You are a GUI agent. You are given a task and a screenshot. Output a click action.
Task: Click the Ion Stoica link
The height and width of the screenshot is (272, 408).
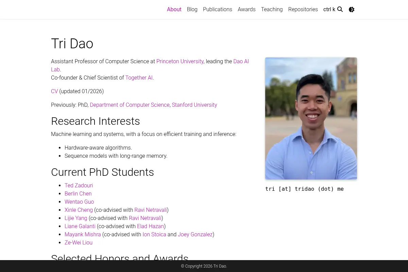point(154,235)
